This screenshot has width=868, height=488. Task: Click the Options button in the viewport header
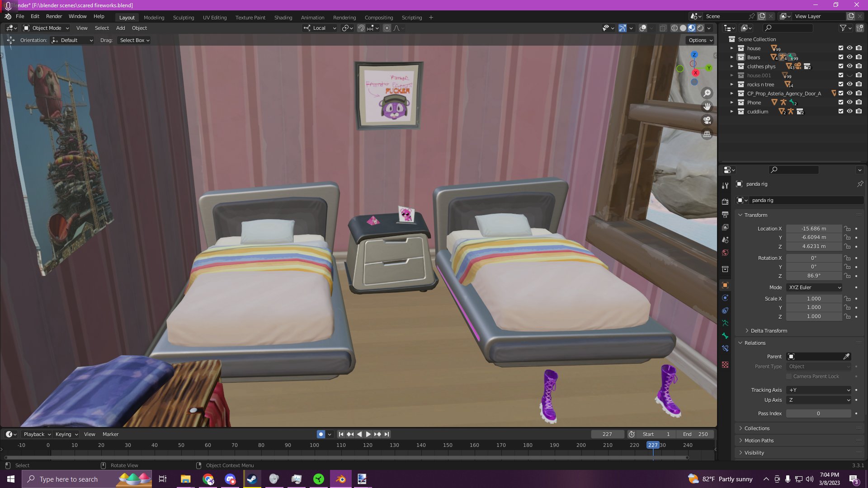pyautogui.click(x=700, y=40)
